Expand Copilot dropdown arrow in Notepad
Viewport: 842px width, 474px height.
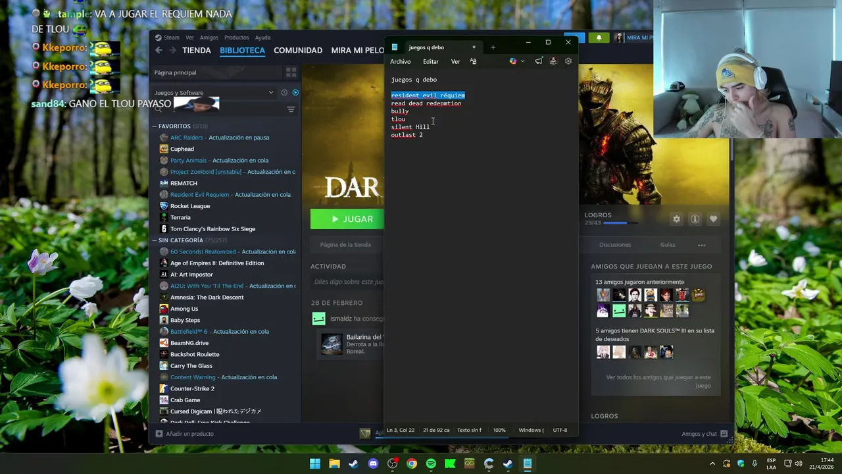point(523,61)
